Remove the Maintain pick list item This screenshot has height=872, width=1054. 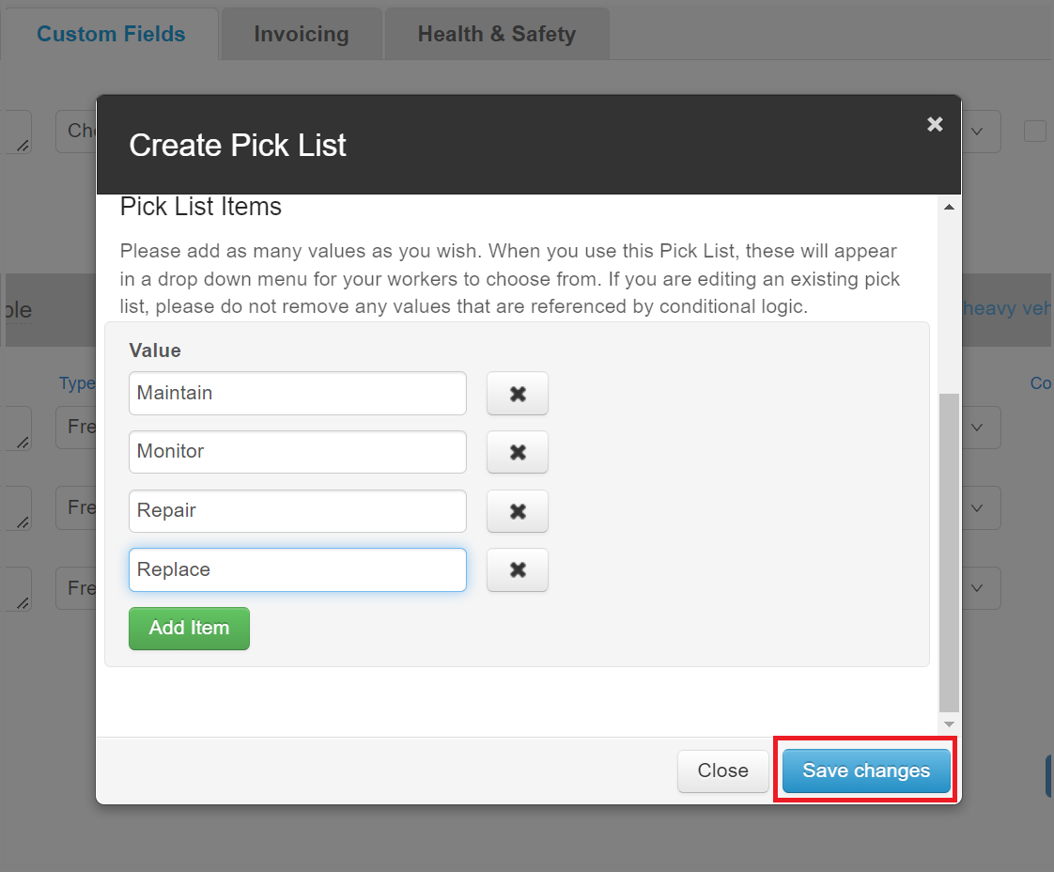point(517,393)
